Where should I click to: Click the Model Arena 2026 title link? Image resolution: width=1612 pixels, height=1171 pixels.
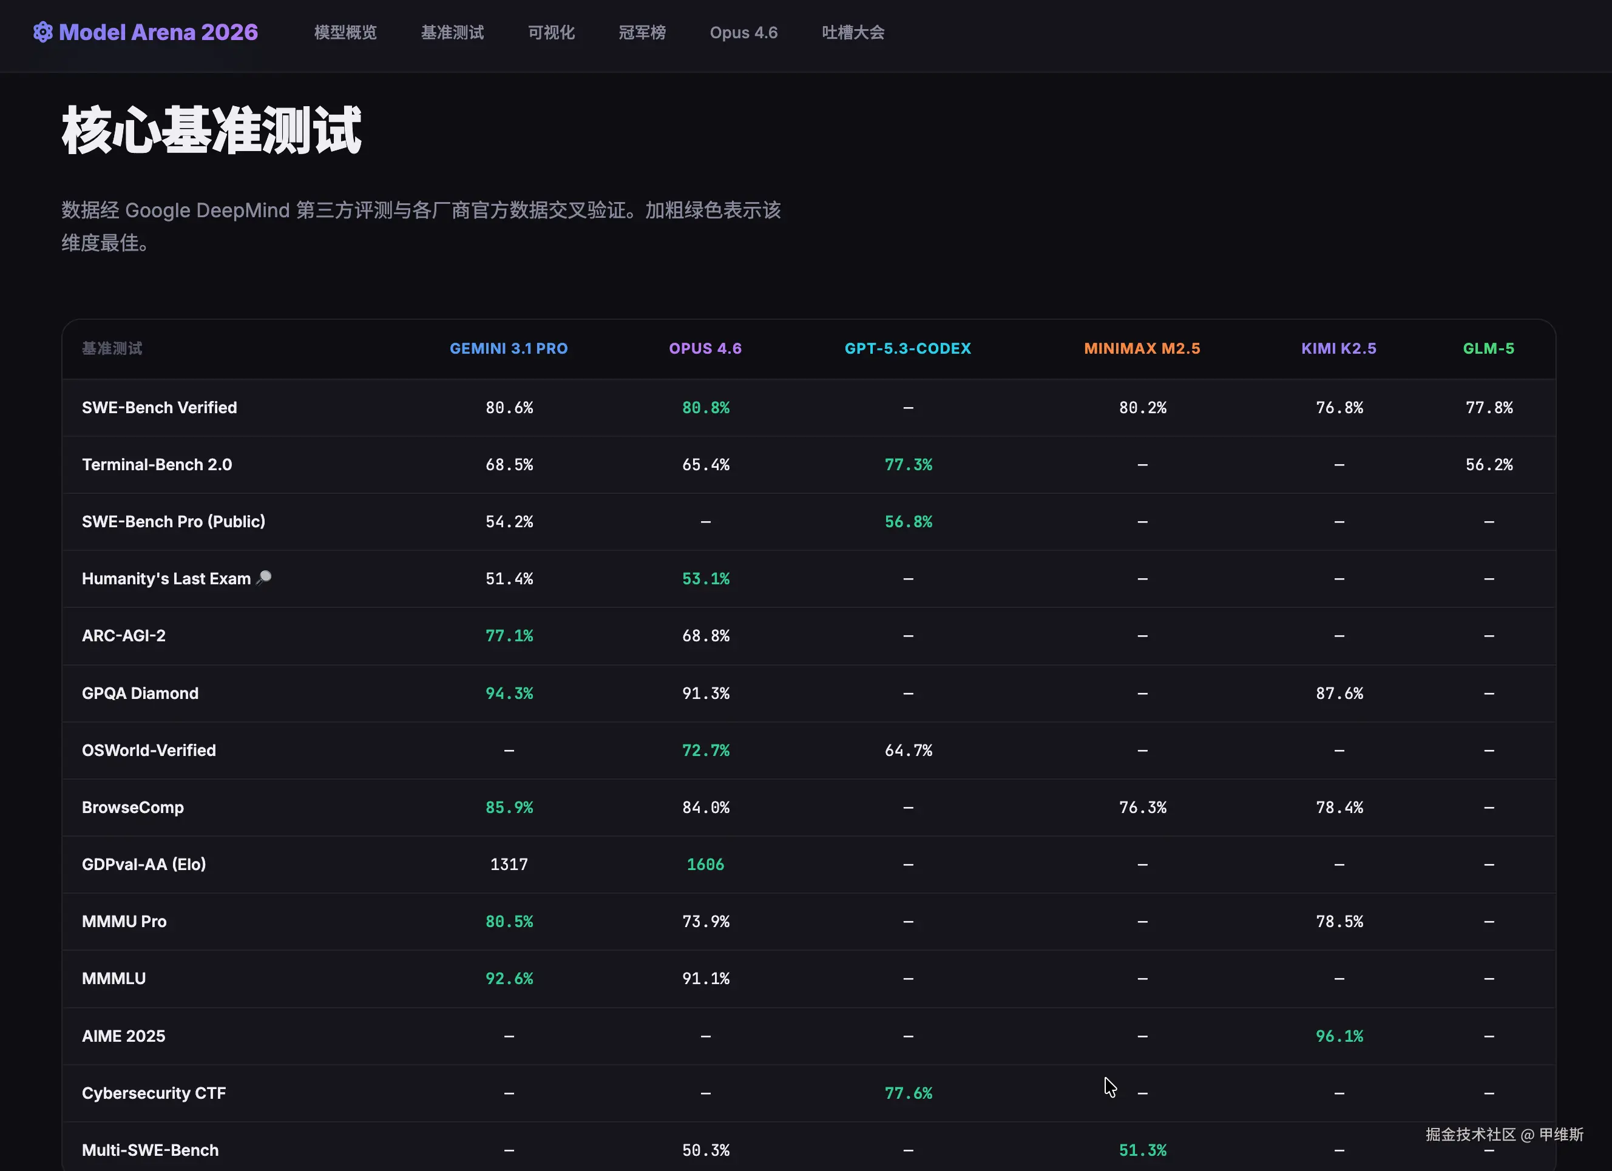(158, 33)
